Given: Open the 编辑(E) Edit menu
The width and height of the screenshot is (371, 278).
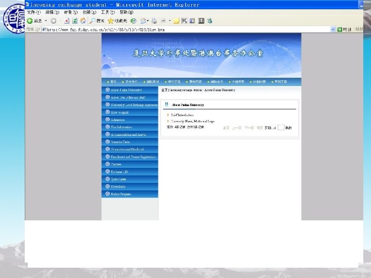Looking at the screenshot, I should pyautogui.click(x=52, y=12).
